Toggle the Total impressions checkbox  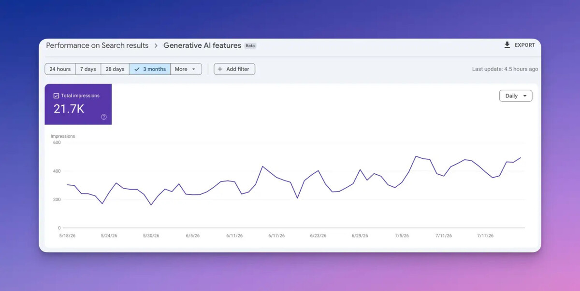point(56,96)
